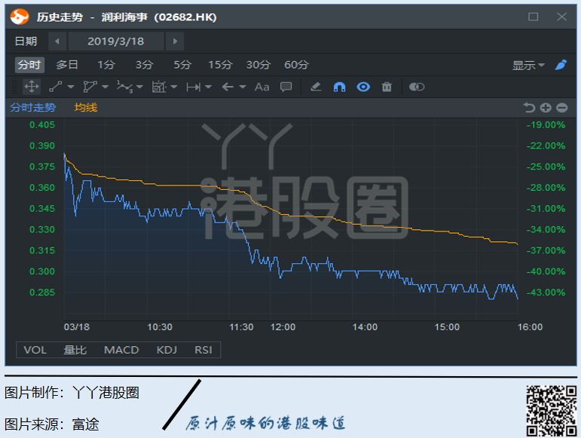Click the 16:00 time axis label
Image resolution: width=581 pixels, height=438 pixels.
(530, 327)
